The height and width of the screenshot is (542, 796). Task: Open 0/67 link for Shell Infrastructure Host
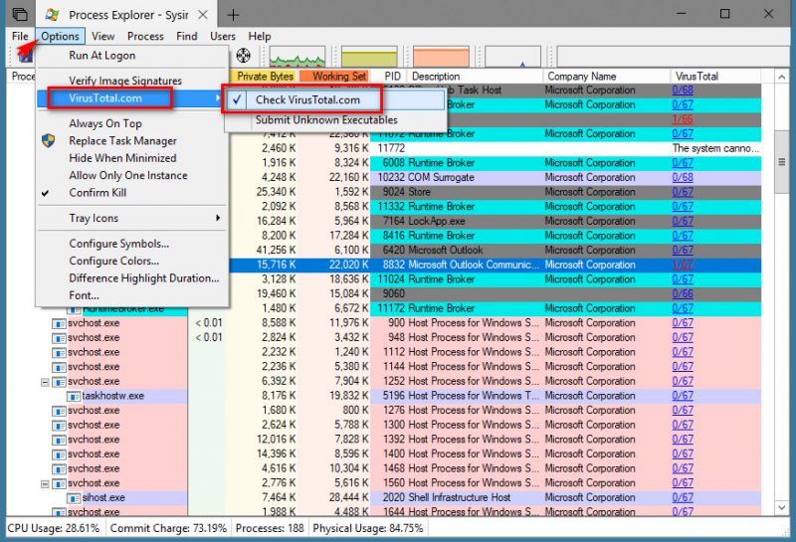683,498
